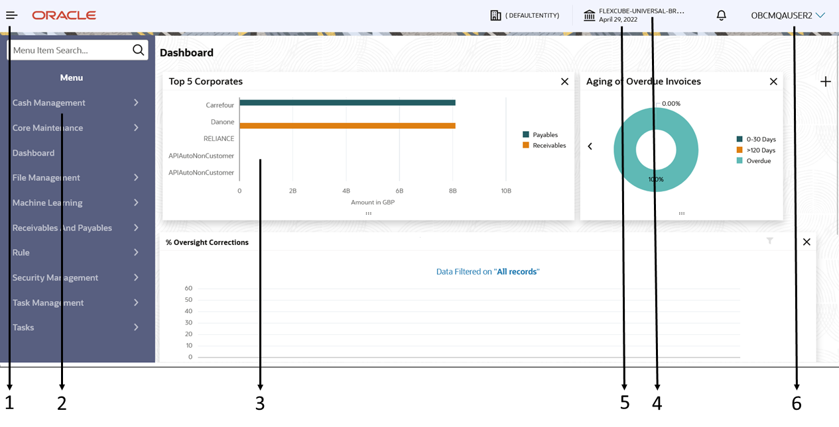The width and height of the screenshot is (839, 427).
Task: Click the "All records" filter link
Action: point(518,271)
